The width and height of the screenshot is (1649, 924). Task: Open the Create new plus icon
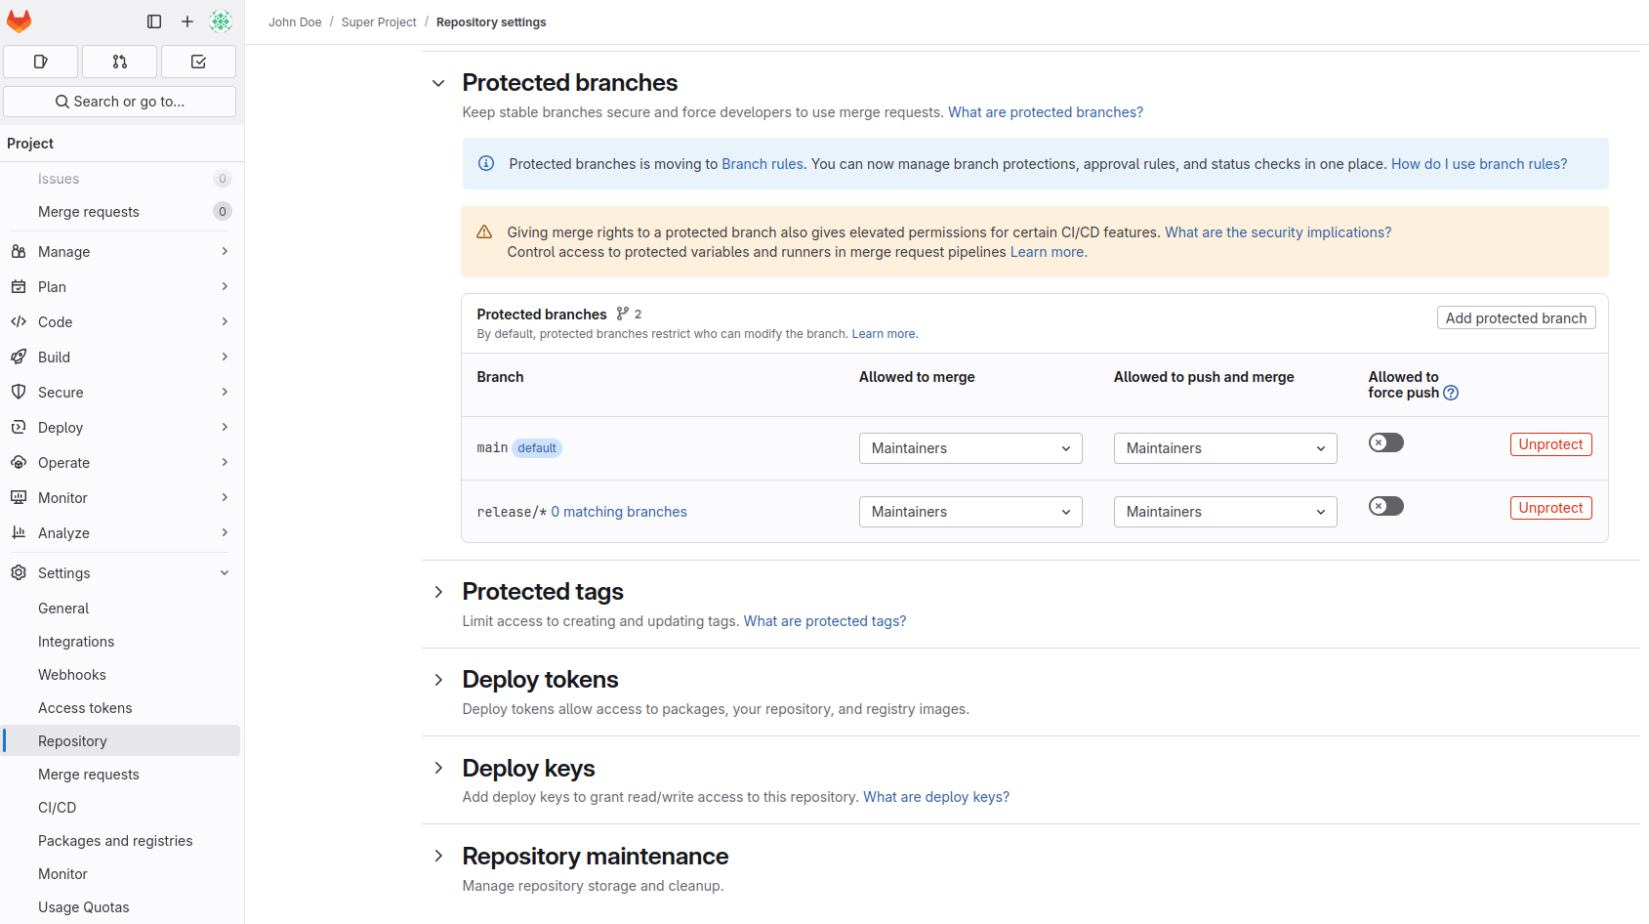click(186, 21)
